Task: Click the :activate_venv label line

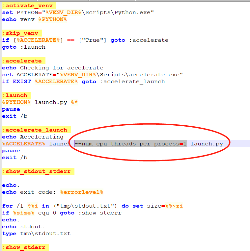Action: pos(29,6)
